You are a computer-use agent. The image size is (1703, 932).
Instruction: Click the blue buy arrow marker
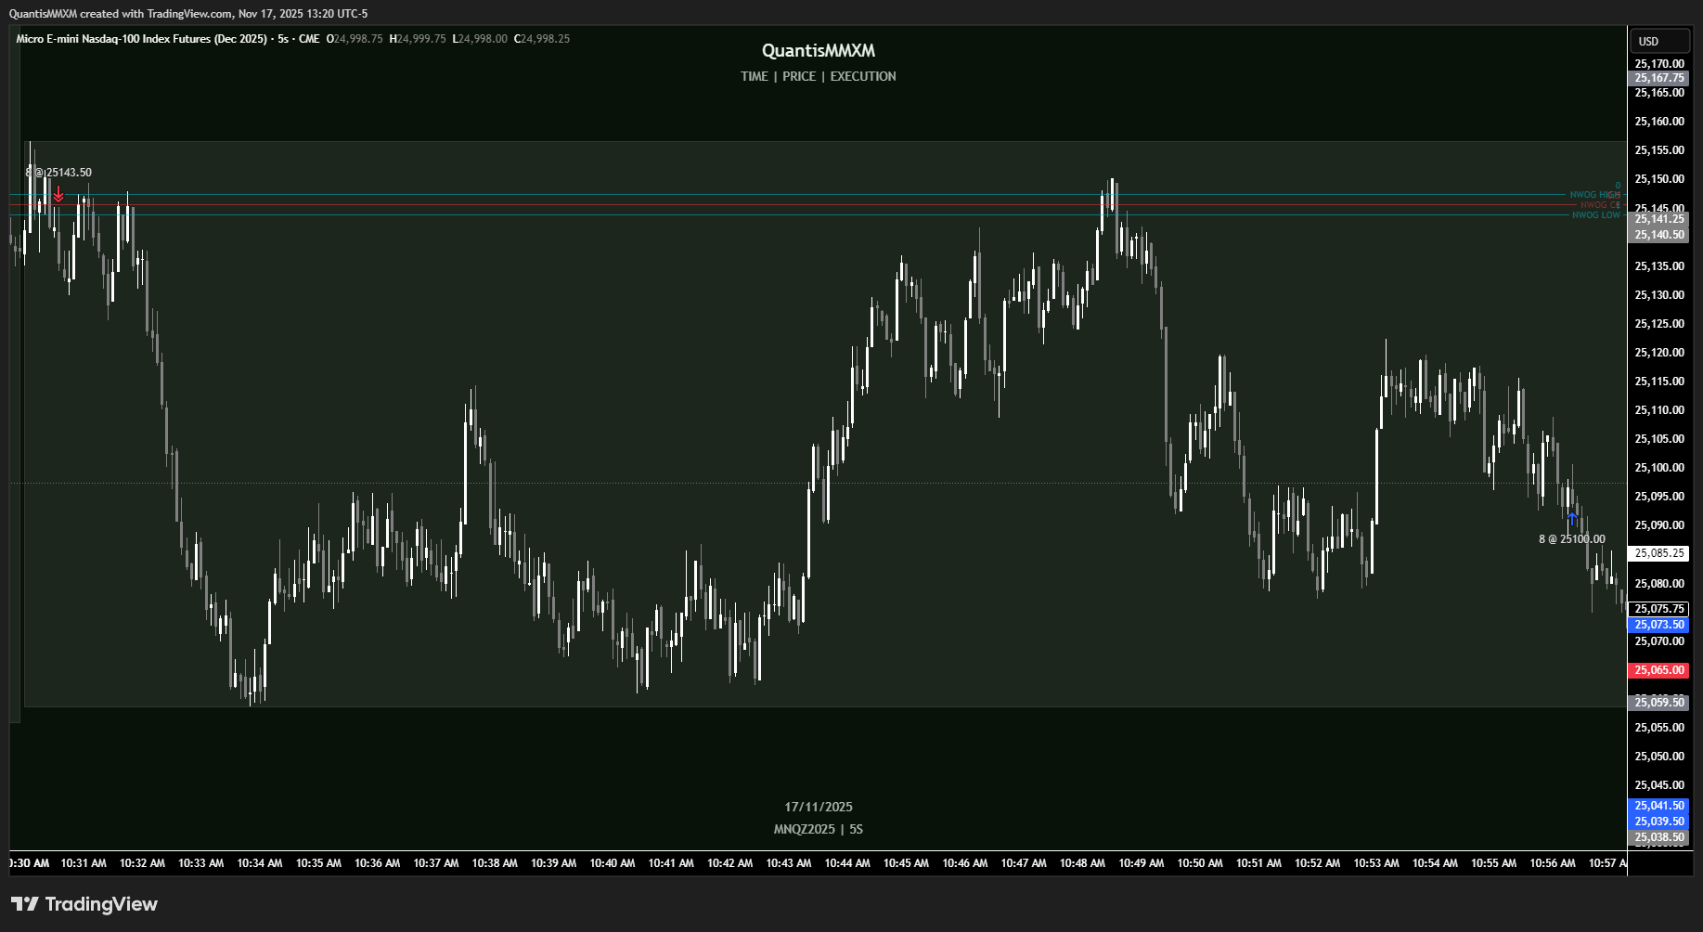point(1572,516)
